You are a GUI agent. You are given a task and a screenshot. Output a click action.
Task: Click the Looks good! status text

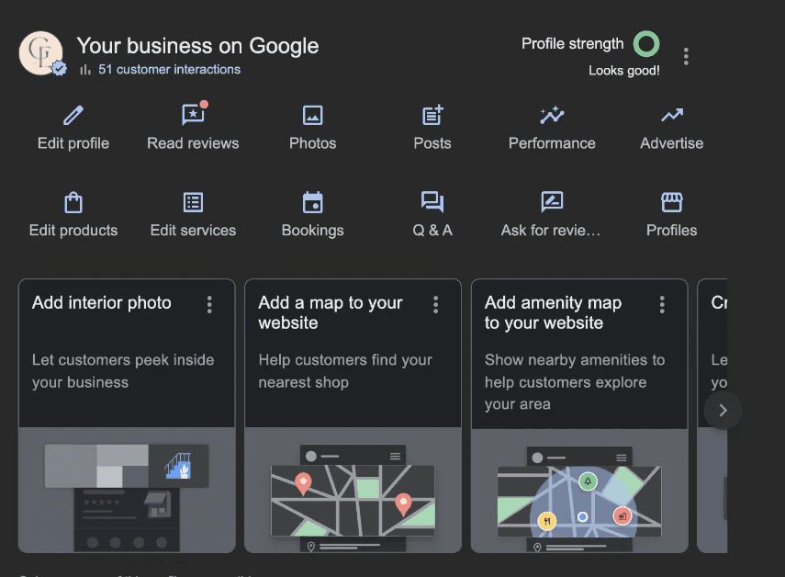[x=624, y=71]
